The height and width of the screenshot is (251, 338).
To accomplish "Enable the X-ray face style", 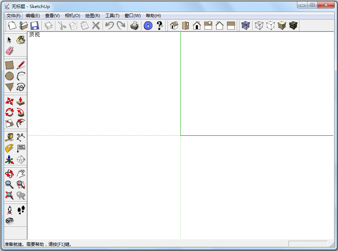I will point(246,25).
